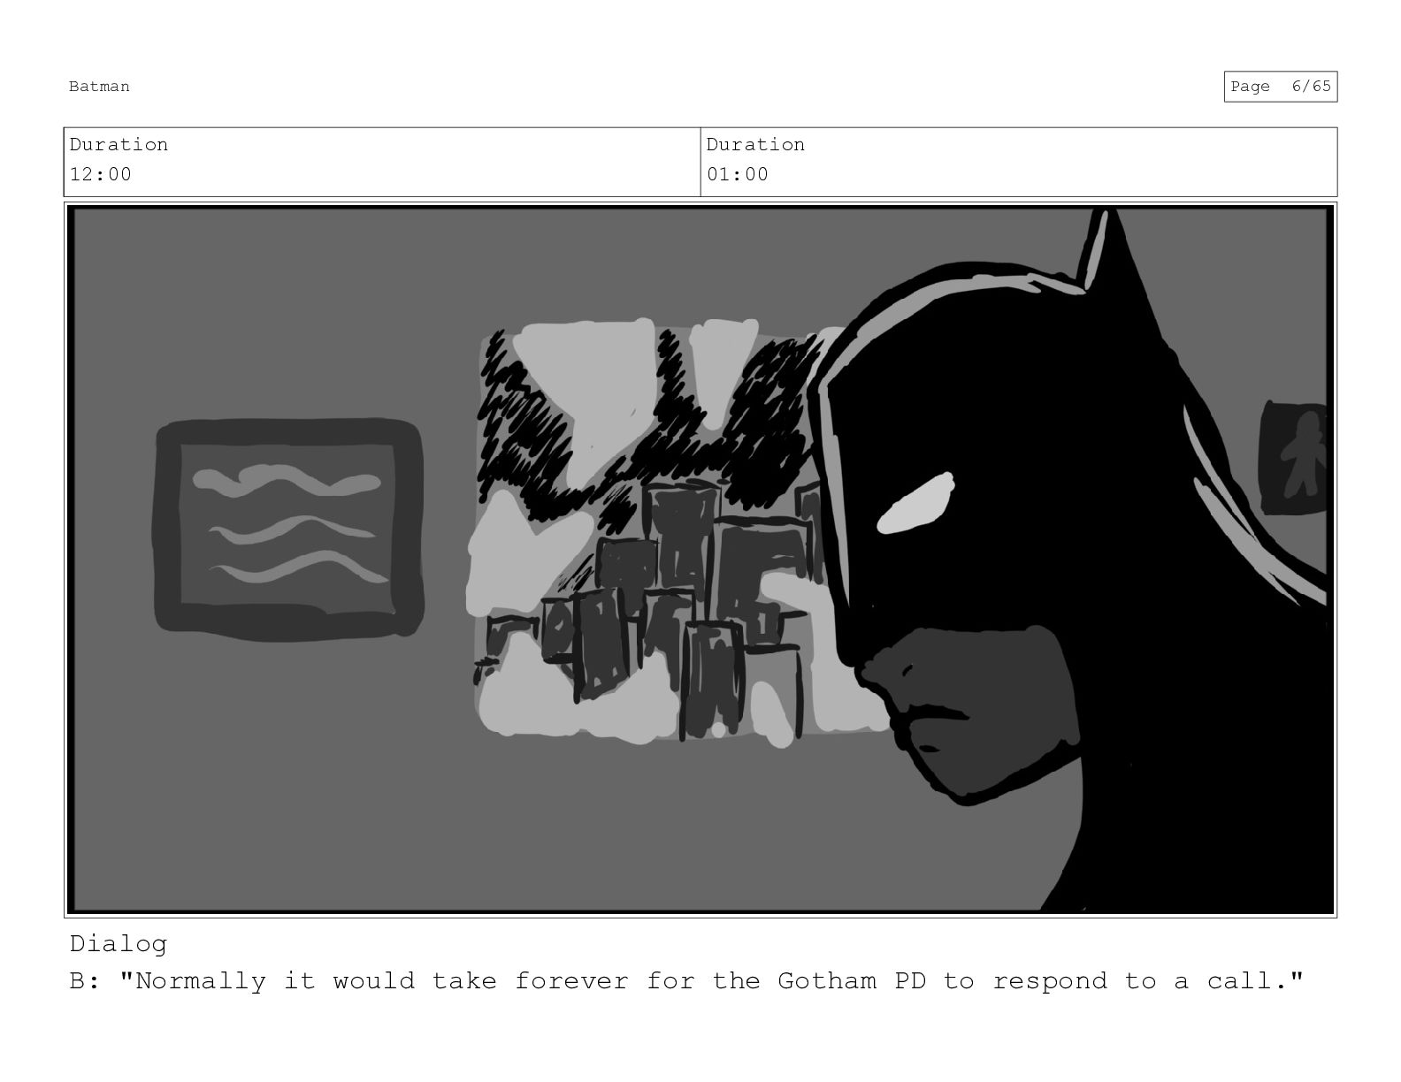This screenshot has height=1082, width=1401.
Task: Click the 'Page 6/65' page indicator box
Action: (x=1280, y=87)
